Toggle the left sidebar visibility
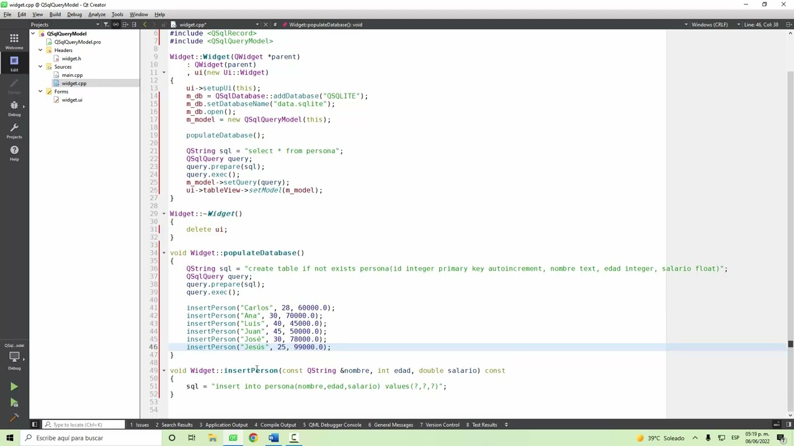Viewport: 794px width, 446px height. pos(34,425)
